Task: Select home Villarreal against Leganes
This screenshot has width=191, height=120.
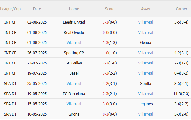Action: 74,104
